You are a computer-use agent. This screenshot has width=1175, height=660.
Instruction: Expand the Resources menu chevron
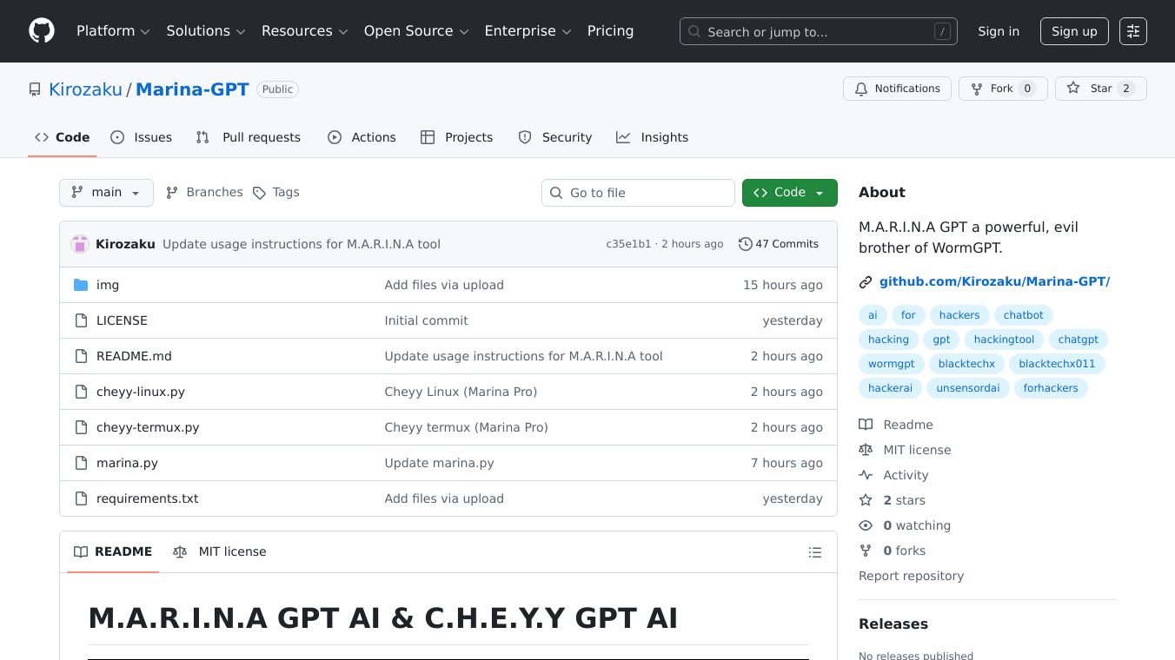click(342, 31)
